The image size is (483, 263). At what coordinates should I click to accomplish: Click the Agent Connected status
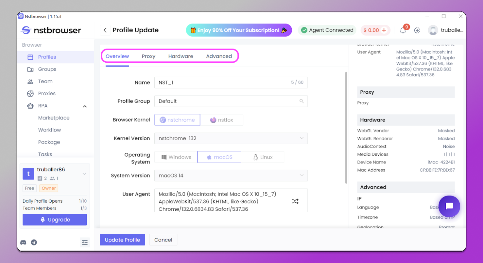pos(327,30)
